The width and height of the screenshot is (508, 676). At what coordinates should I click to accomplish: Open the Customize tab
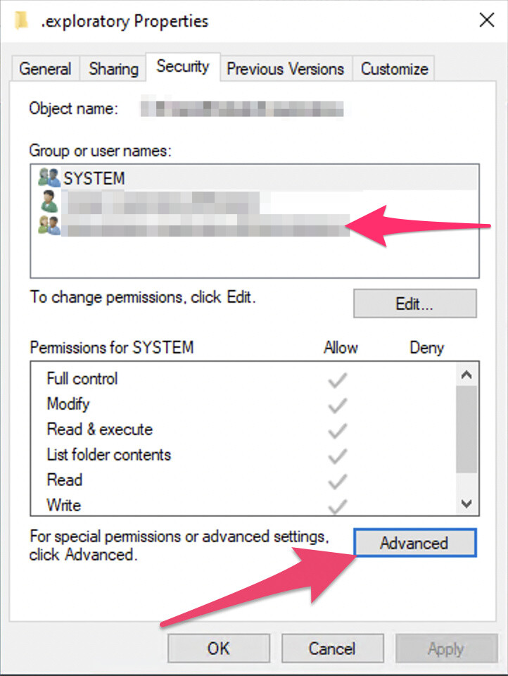coord(394,68)
